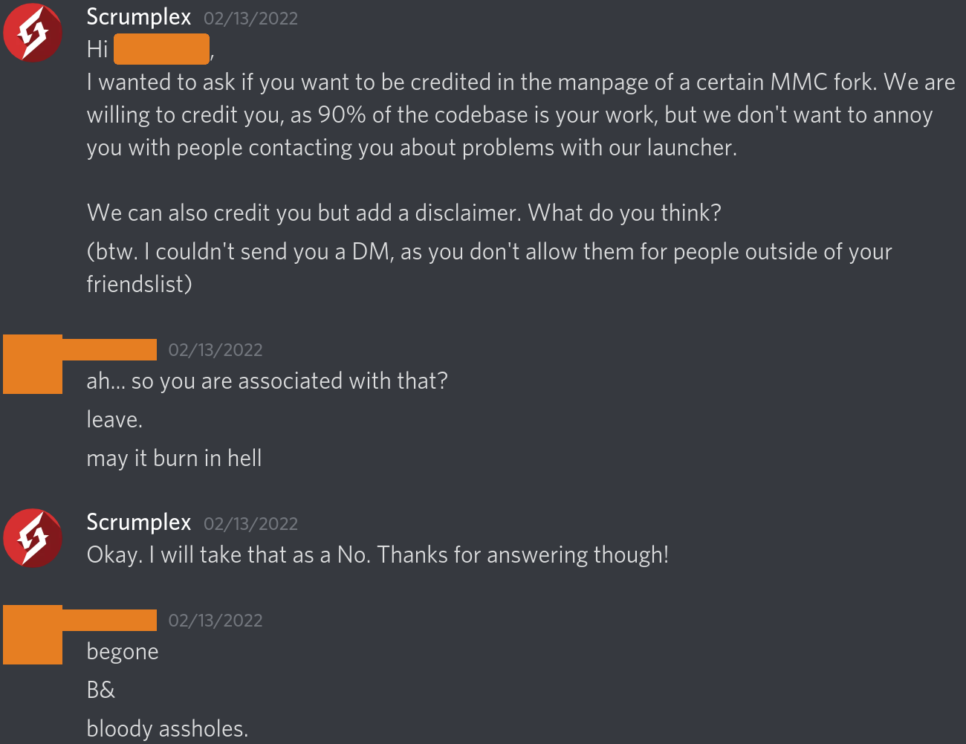
Task: Select the message reading 'leave.'
Action: point(114,418)
